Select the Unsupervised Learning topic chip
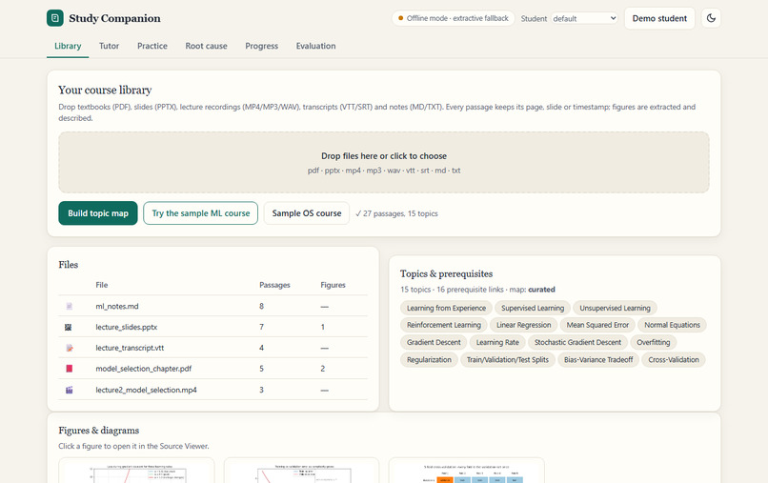This screenshot has width=768, height=483. tap(616, 308)
